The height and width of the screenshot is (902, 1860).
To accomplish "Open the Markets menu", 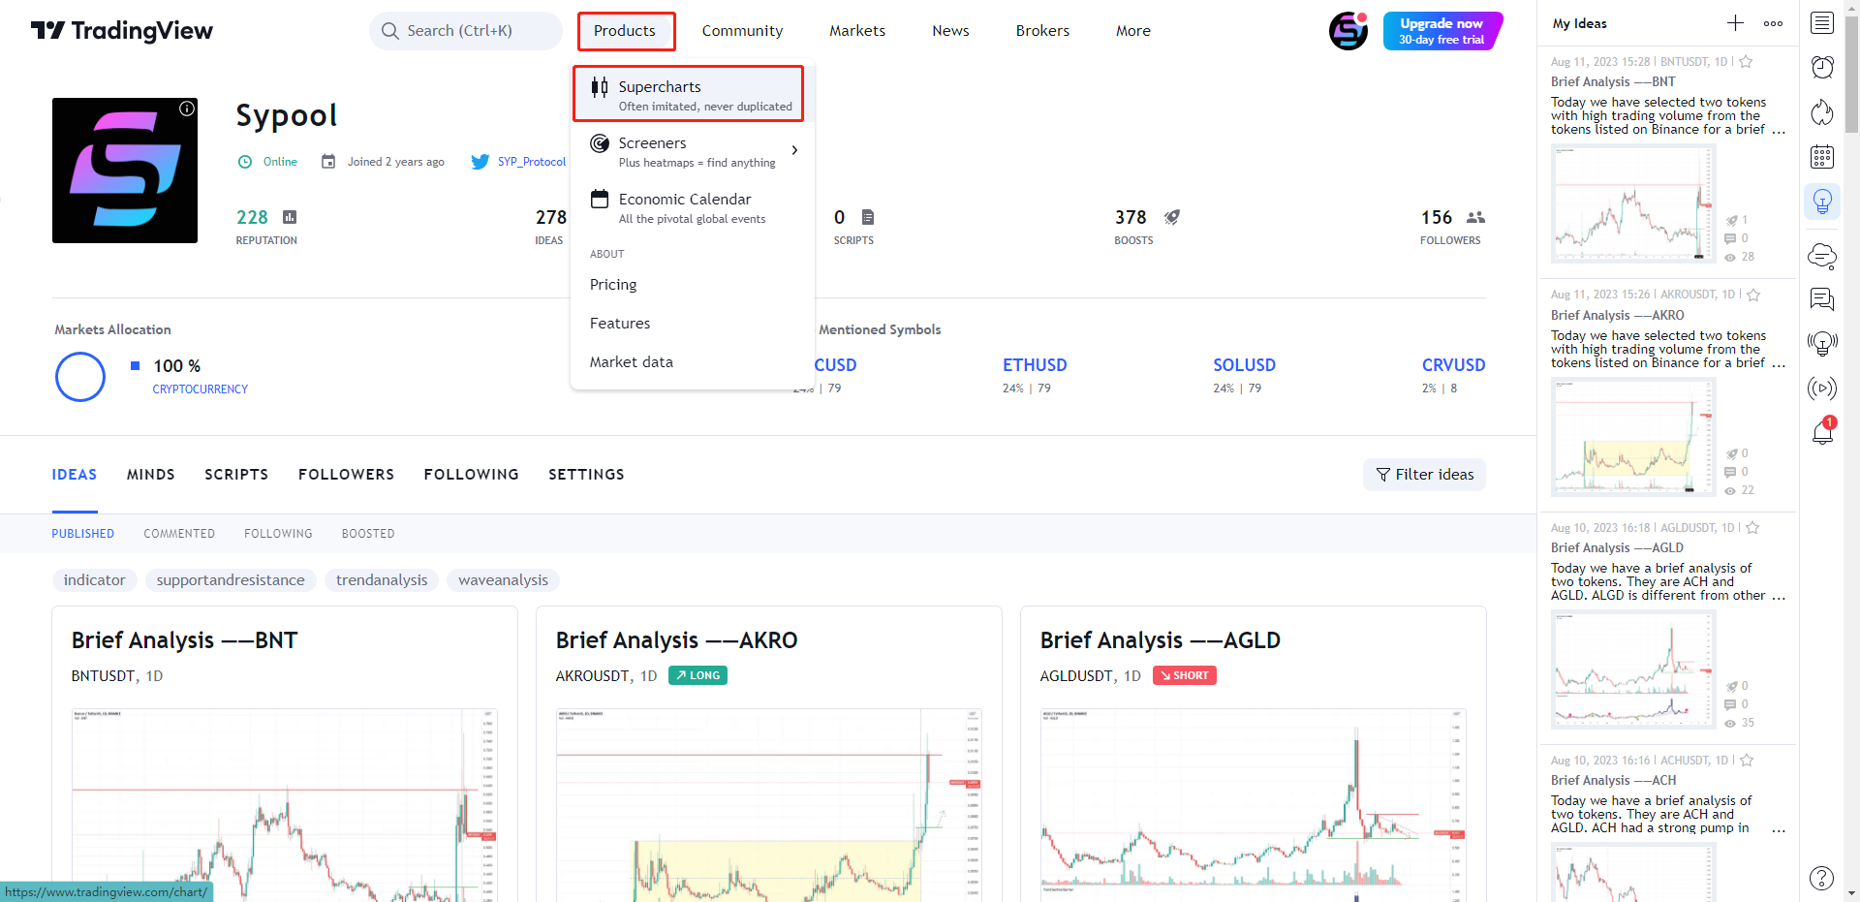I will (857, 31).
